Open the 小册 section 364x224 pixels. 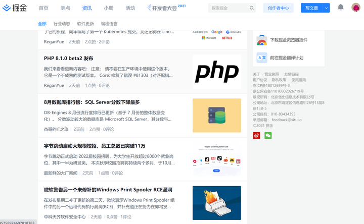(x=109, y=8)
